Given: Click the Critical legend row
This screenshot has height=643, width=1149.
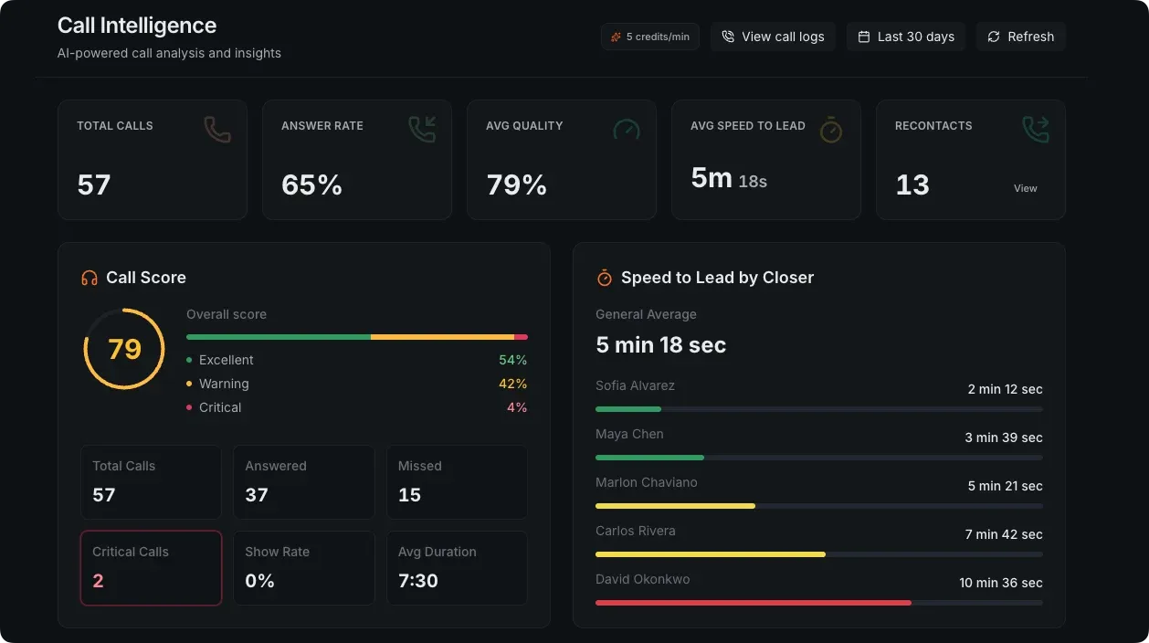Looking at the screenshot, I should click(x=357, y=407).
